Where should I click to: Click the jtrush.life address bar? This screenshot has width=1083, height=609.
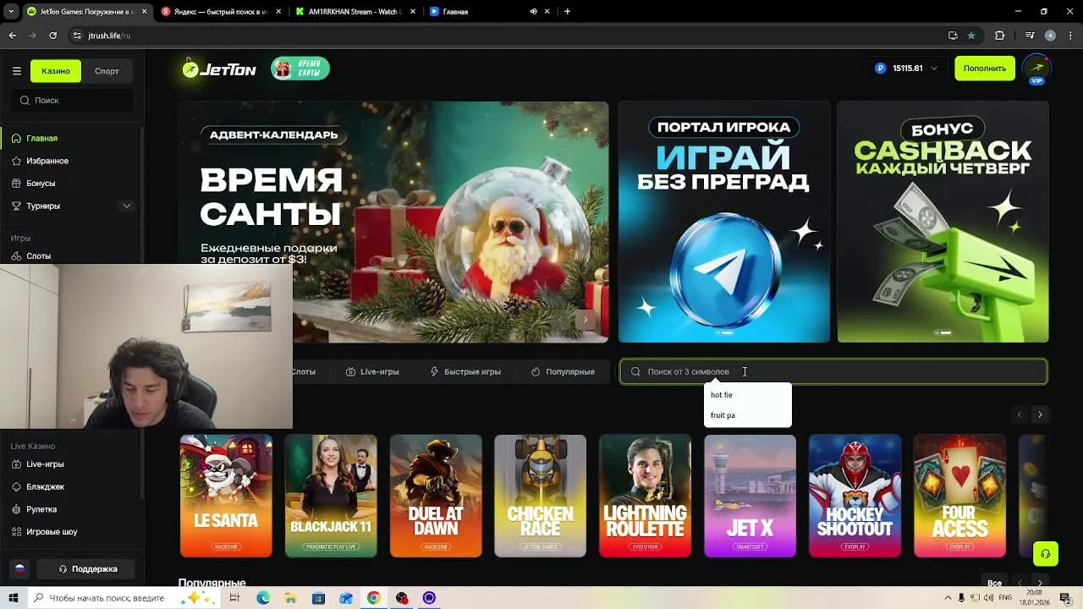pyautogui.click(x=508, y=36)
